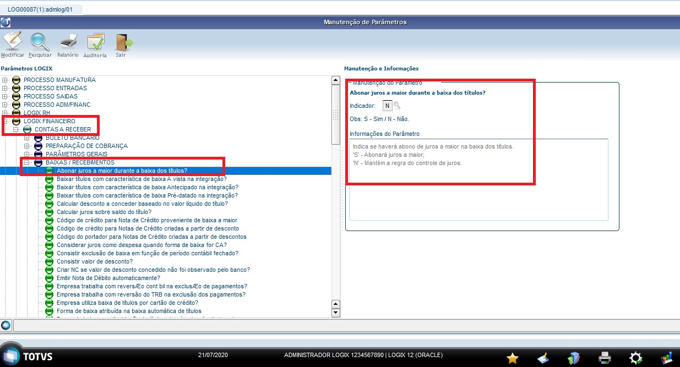Select the PREPARAÇÃO DE COBRANÇA label
Viewport: 680px width, 367px height.
coord(86,146)
